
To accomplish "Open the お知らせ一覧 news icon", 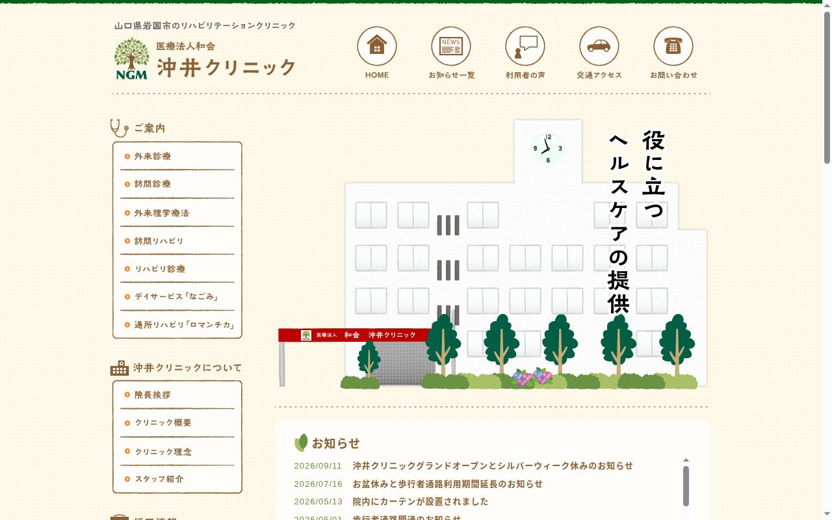I will pos(451,46).
